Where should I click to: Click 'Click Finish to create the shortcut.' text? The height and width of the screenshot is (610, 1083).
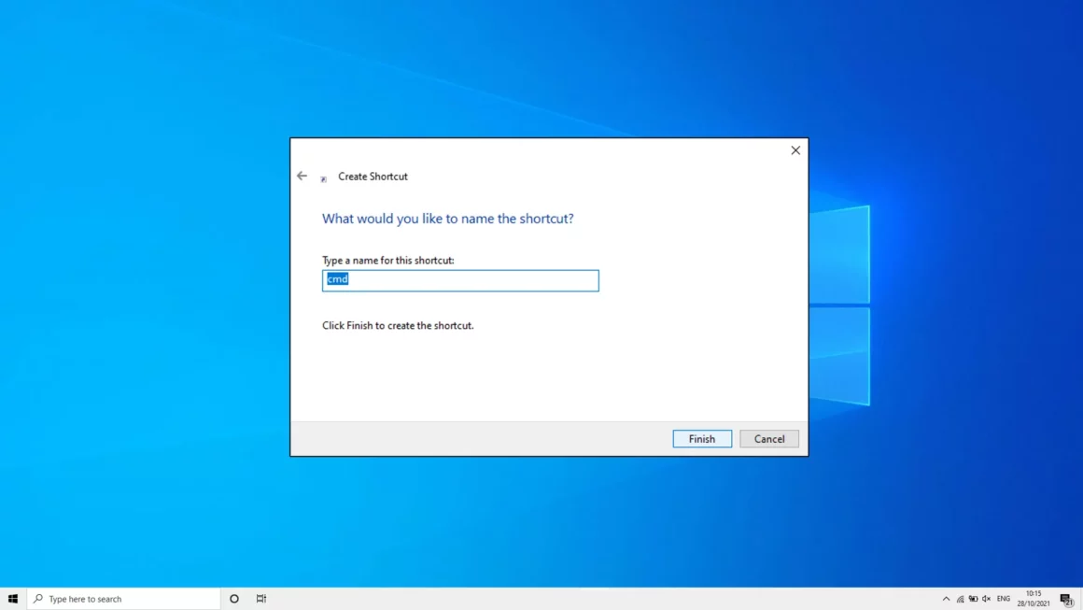point(398,325)
